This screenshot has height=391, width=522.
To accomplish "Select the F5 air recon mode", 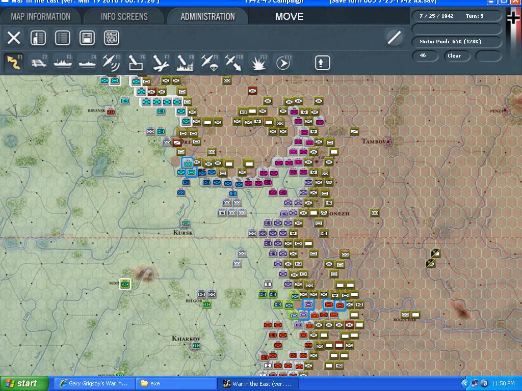I will pos(112,63).
